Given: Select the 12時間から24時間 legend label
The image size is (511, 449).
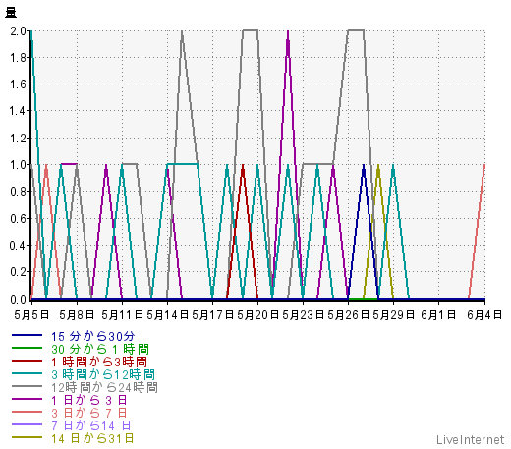Looking at the screenshot, I should point(104,388).
